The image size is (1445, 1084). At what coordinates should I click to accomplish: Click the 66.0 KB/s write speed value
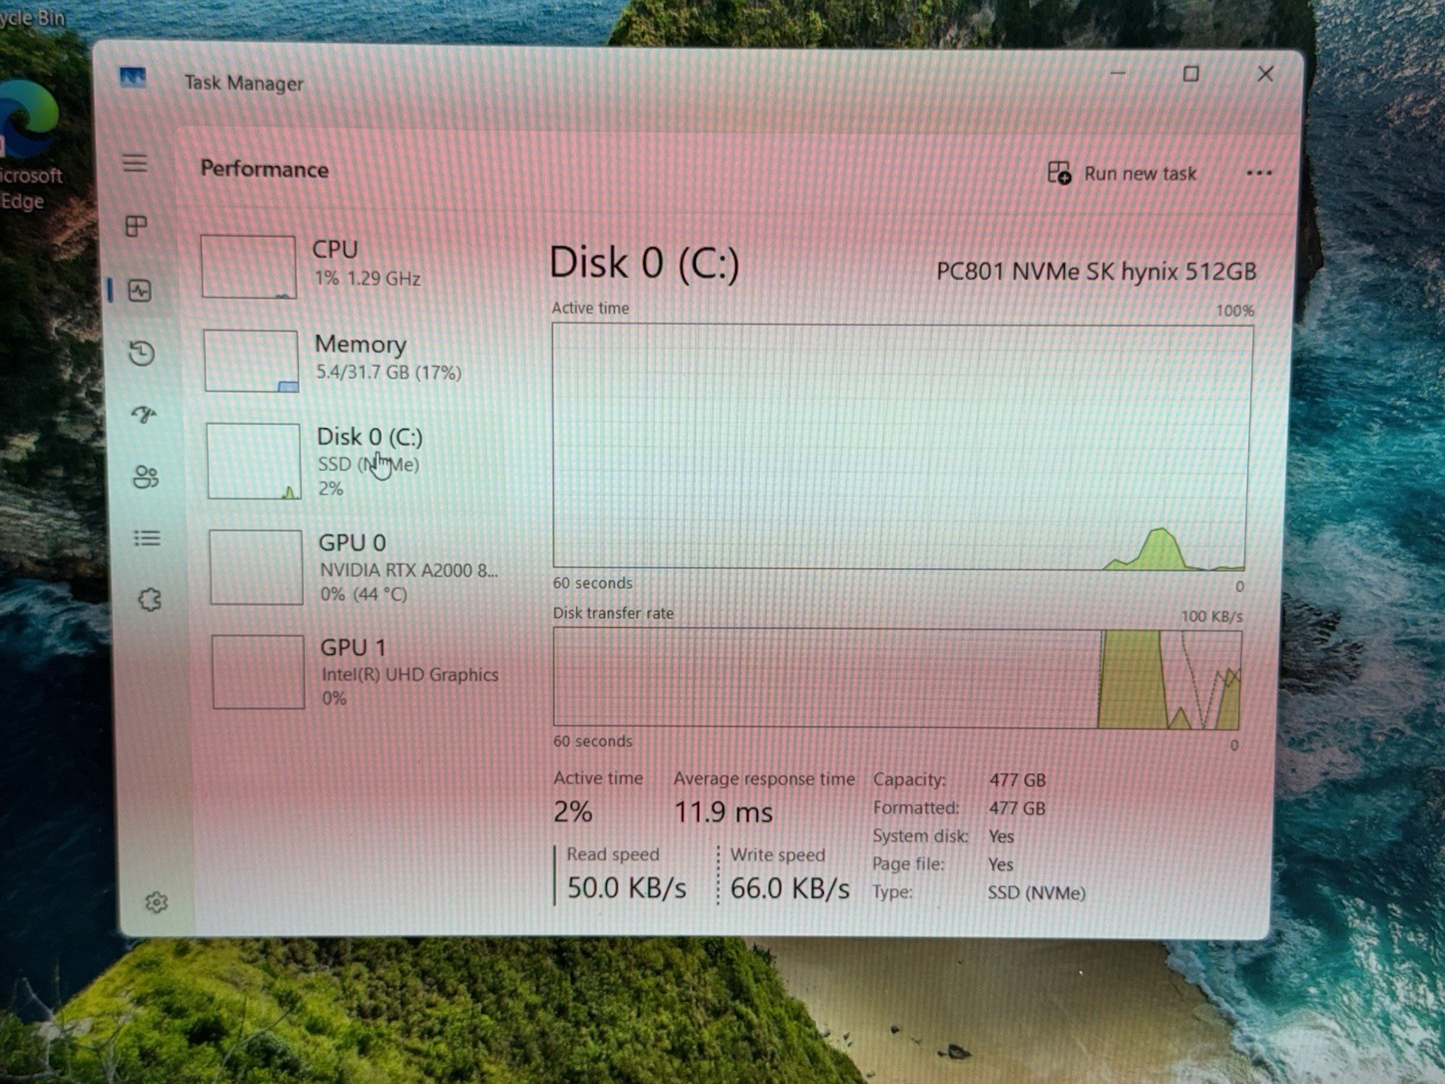pos(790,889)
